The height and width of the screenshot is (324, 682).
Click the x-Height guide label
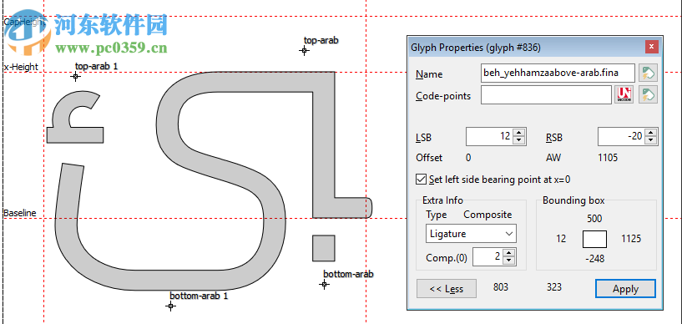click(x=22, y=67)
